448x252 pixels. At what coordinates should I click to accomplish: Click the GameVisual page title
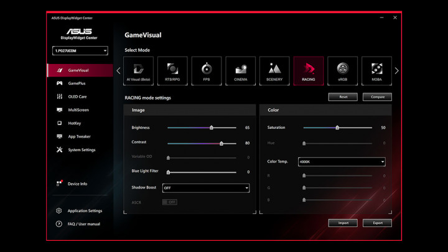[x=143, y=35]
